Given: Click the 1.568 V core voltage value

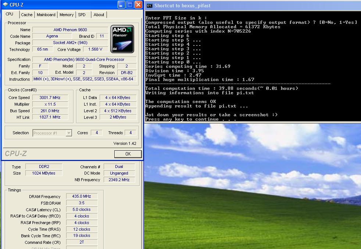Looking at the screenshot, I should tap(95, 49).
